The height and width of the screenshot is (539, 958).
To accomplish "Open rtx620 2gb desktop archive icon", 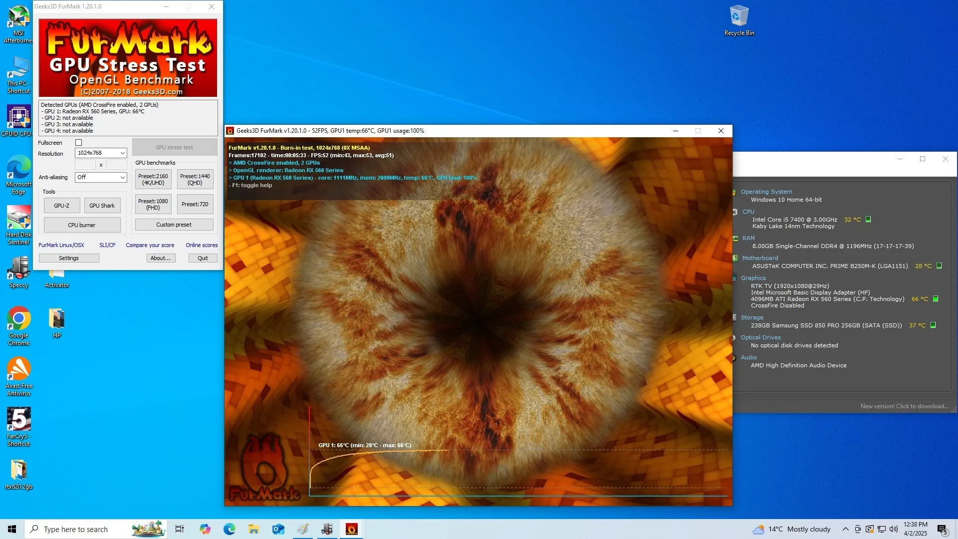I will [x=18, y=474].
